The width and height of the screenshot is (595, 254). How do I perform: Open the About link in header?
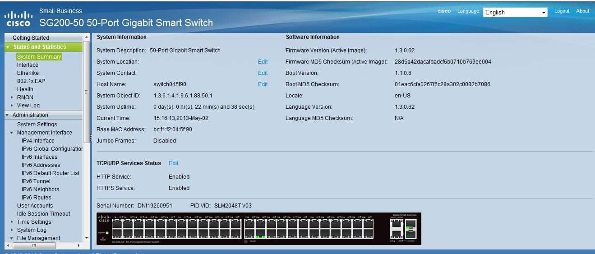tap(583, 11)
